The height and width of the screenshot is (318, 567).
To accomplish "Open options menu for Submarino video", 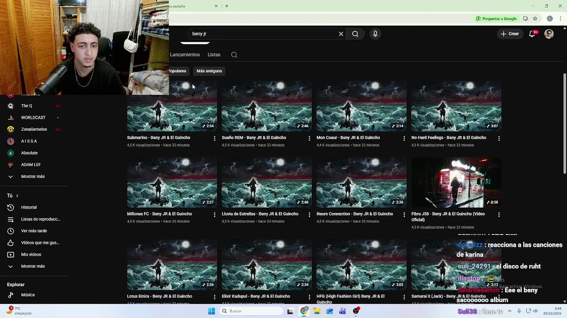I will click(x=214, y=138).
